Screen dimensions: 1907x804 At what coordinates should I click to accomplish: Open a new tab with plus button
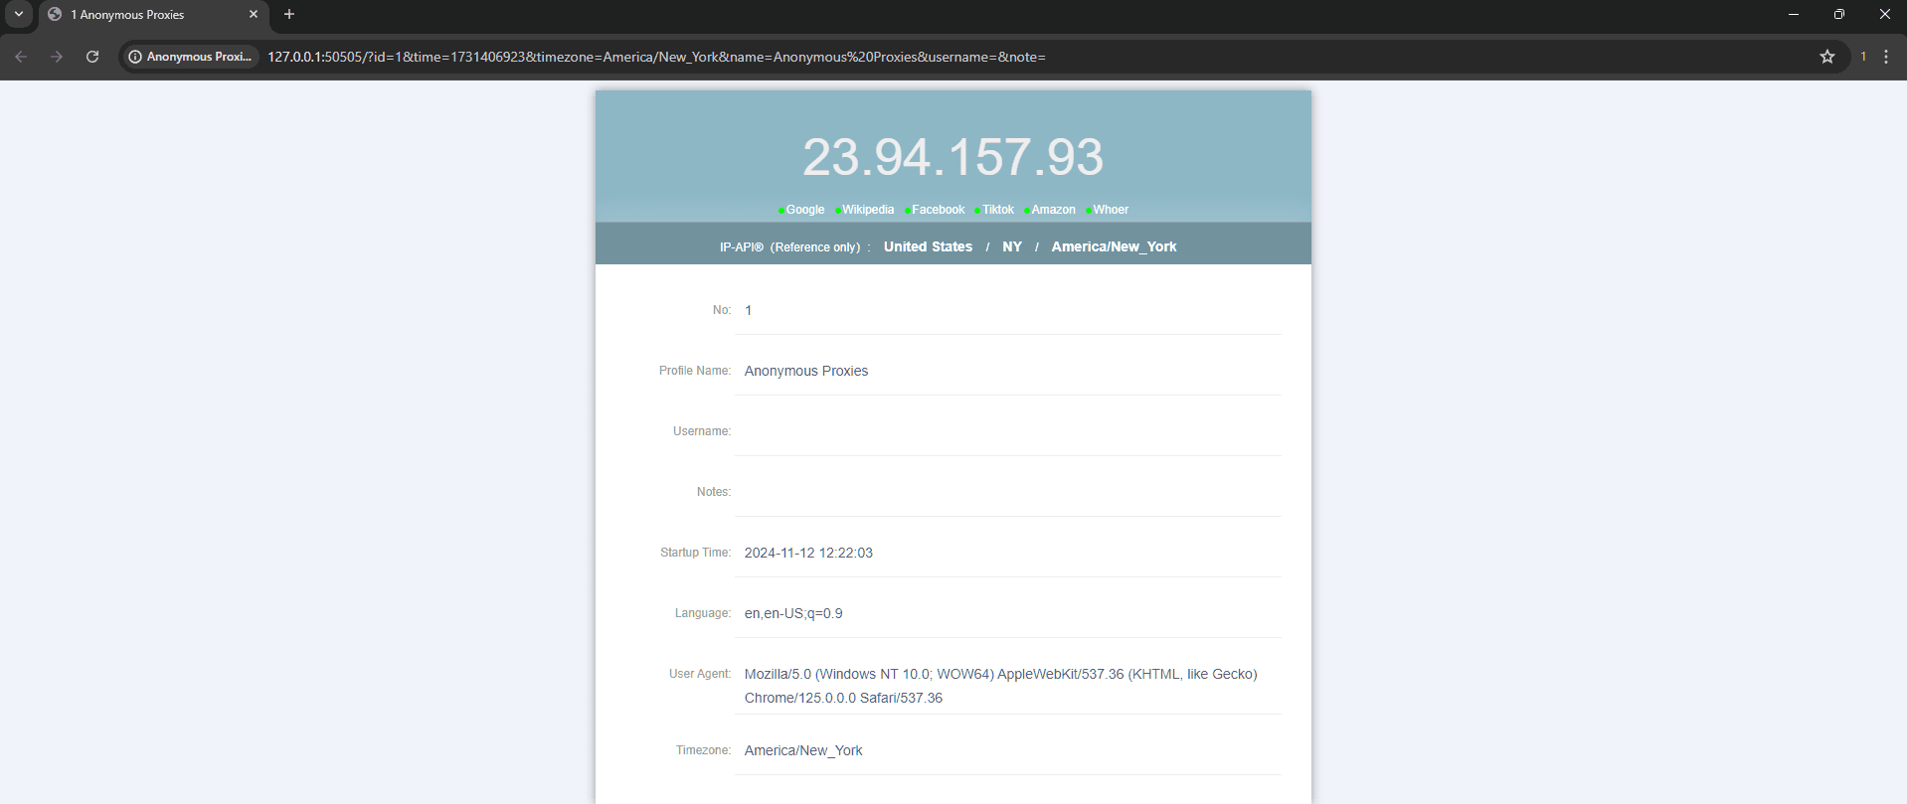(289, 14)
